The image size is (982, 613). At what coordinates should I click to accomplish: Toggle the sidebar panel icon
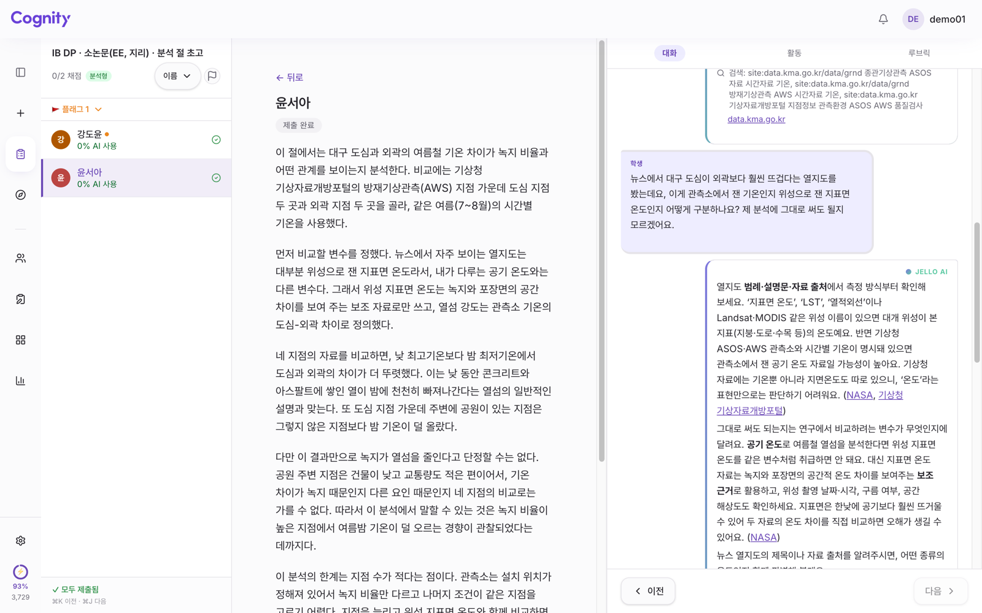[x=20, y=72]
